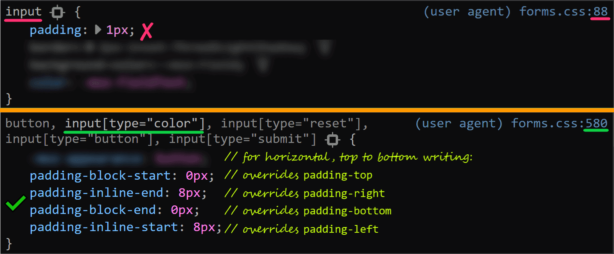This screenshot has height=254, width=614.
Task: Click the button selector in the second rule
Action: pyautogui.click(x=28, y=123)
